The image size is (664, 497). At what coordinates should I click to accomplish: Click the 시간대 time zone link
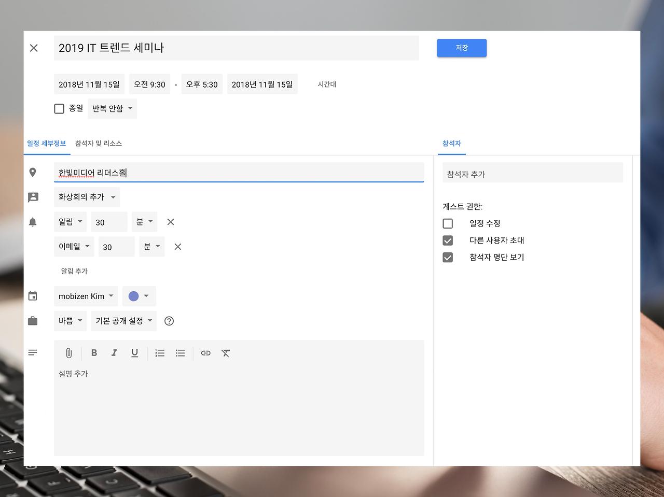point(327,84)
